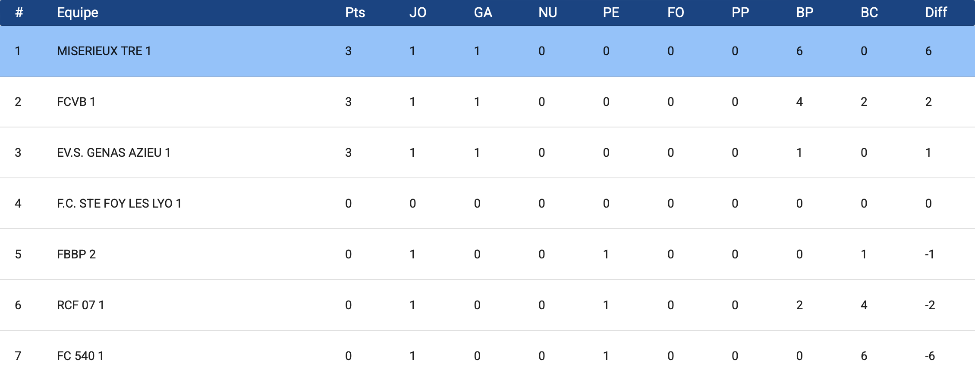
Task: Open the RCF 07 1 team
Action: click(x=80, y=305)
